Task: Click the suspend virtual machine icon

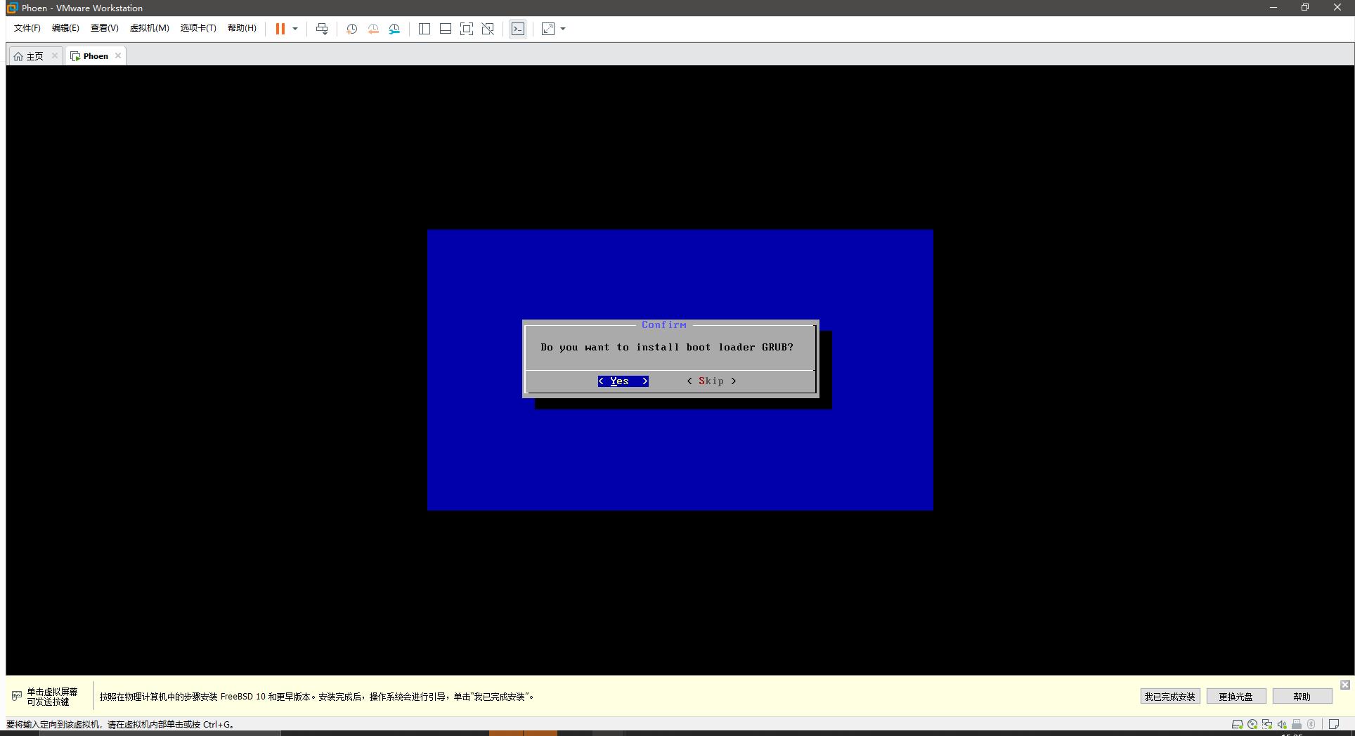Action: coord(280,29)
